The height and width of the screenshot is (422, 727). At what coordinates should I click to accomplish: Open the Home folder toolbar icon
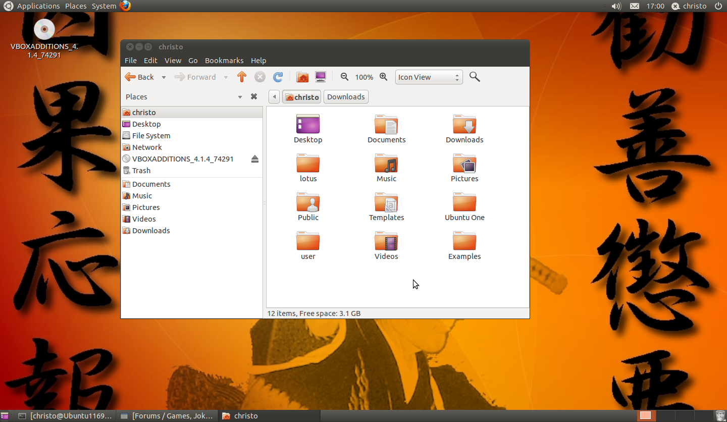pos(302,77)
